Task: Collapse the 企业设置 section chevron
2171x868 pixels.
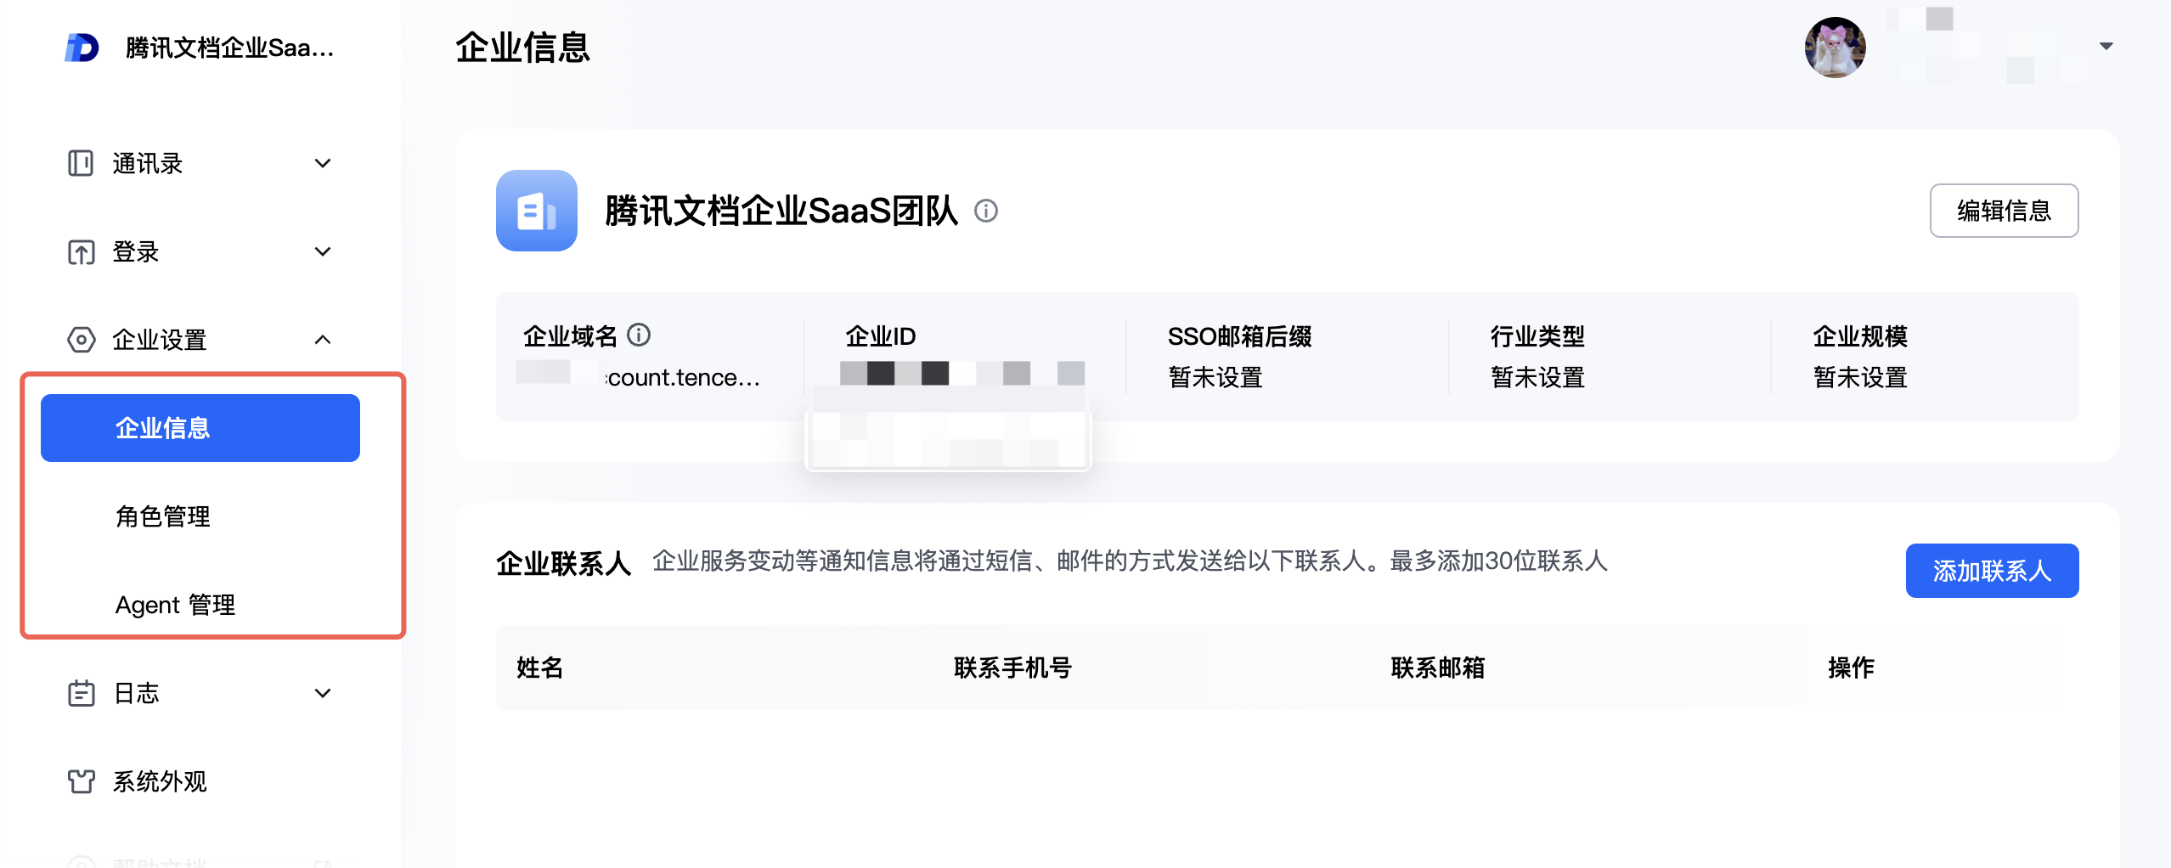Action: coord(323,340)
